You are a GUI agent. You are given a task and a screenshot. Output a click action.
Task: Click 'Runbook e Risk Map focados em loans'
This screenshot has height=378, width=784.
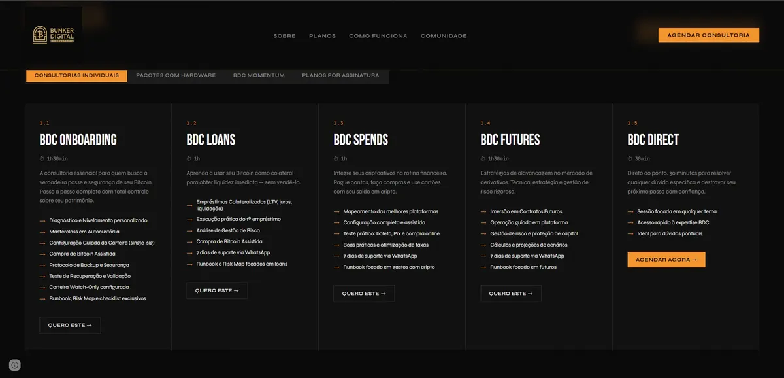click(242, 264)
